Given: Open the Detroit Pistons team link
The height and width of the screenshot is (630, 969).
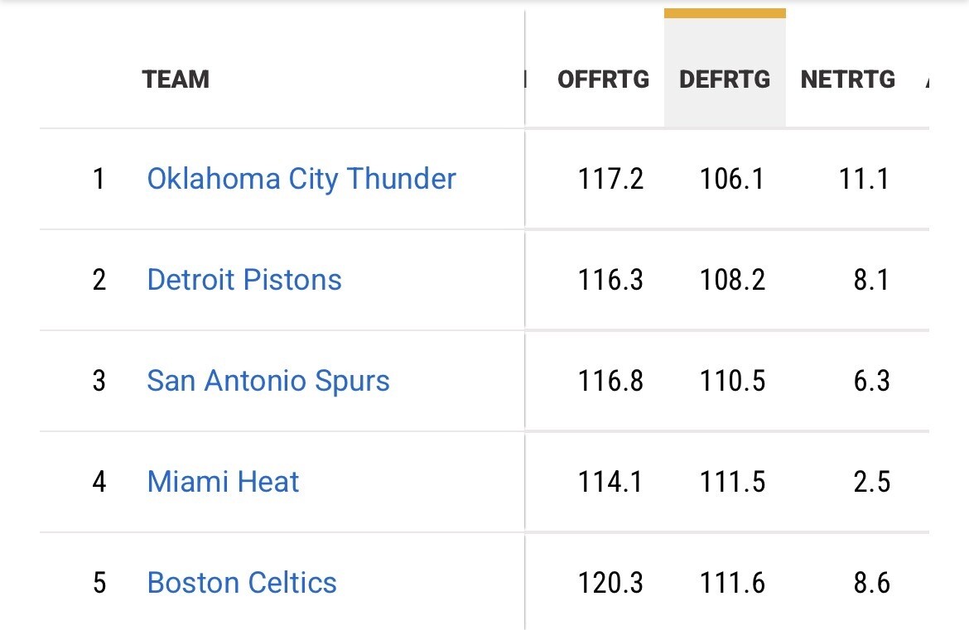Looking at the screenshot, I should [x=244, y=280].
